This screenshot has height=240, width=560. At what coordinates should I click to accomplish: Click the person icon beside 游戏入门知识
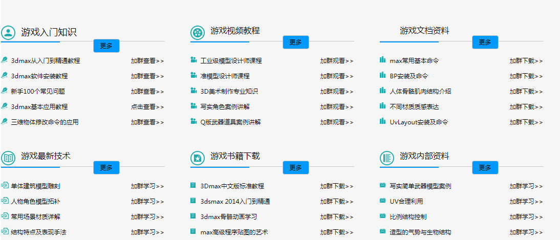[8, 33]
